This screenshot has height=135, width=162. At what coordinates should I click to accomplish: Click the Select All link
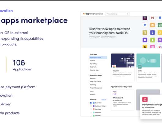tap(104, 100)
